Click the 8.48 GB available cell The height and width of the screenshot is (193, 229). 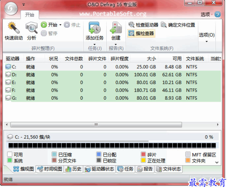(x=173, y=67)
